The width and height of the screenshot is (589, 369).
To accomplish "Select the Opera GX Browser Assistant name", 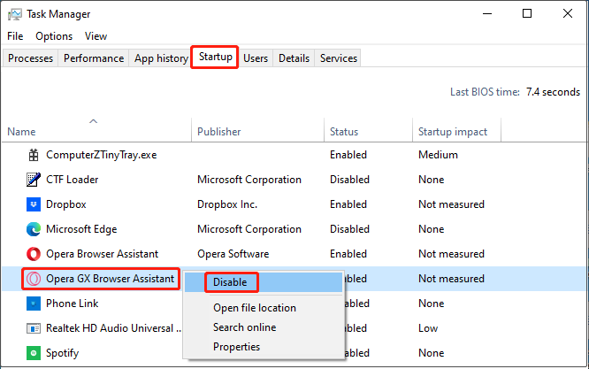I will coord(110,279).
